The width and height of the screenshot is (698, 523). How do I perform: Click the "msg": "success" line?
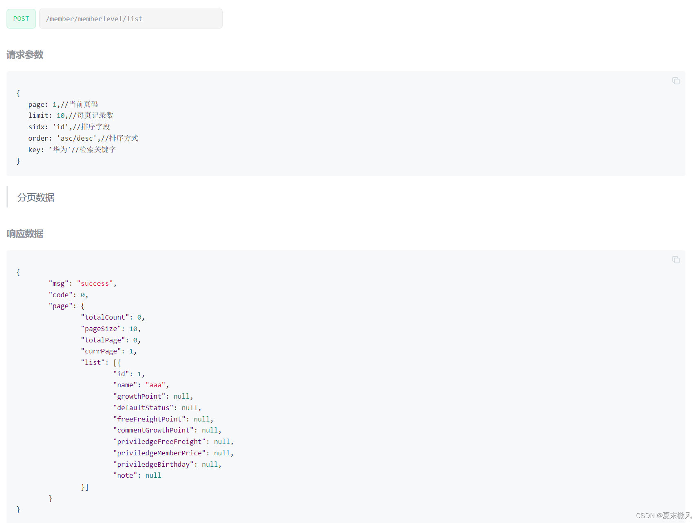click(83, 283)
